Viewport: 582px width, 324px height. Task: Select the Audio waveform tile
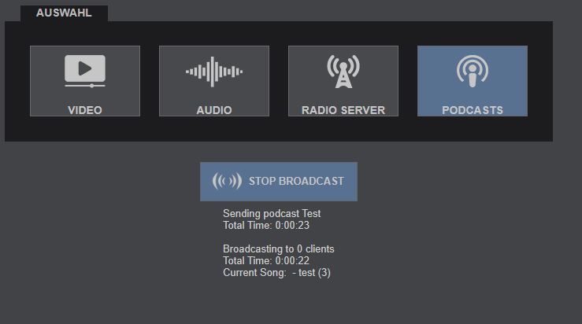(x=214, y=81)
